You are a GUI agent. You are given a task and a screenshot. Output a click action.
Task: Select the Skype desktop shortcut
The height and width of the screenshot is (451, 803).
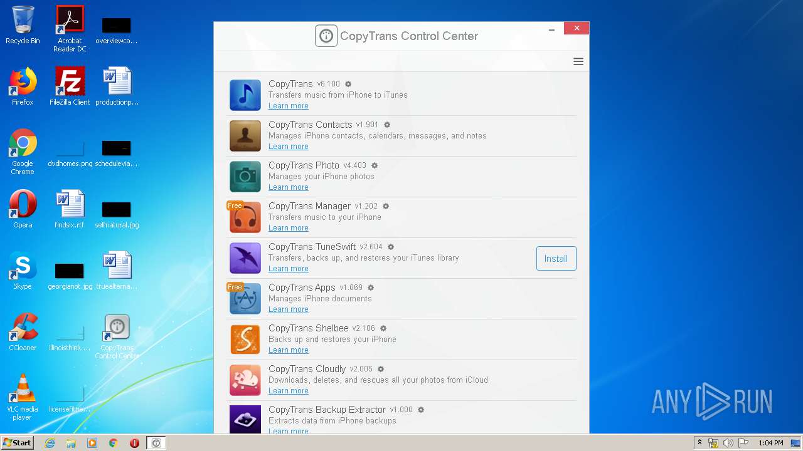click(x=23, y=271)
